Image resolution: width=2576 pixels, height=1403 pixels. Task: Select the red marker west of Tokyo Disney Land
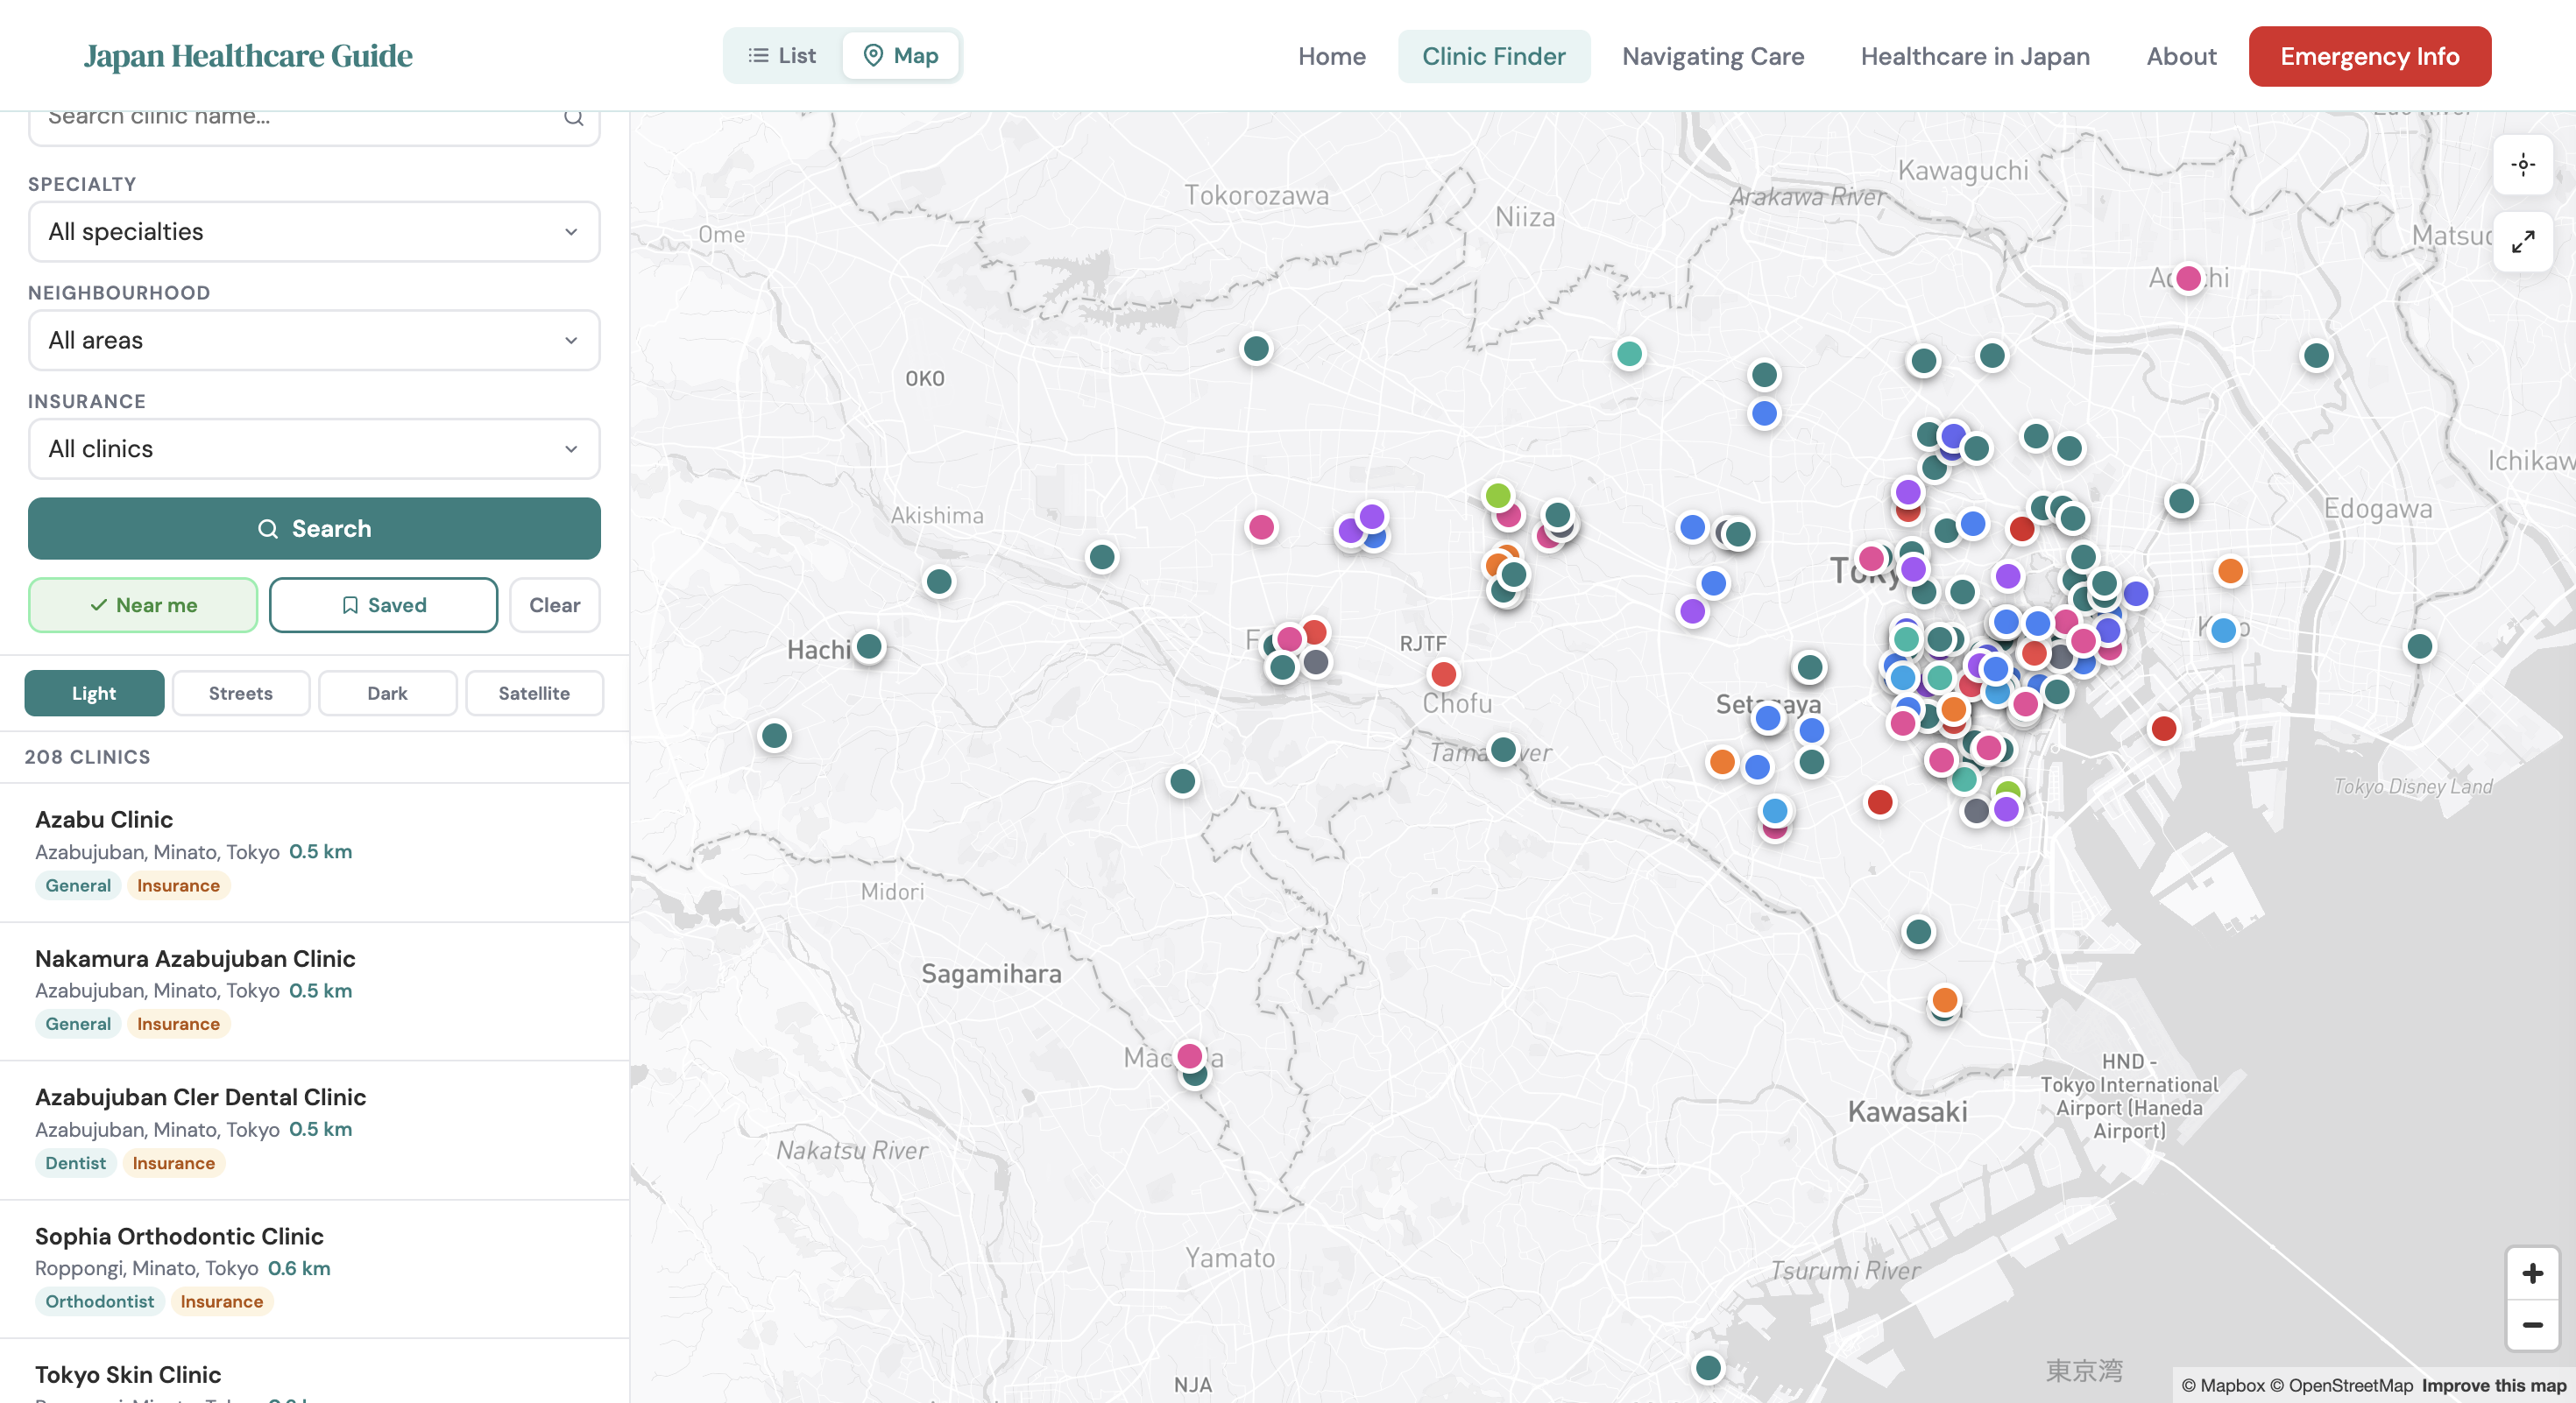point(2163,729)
